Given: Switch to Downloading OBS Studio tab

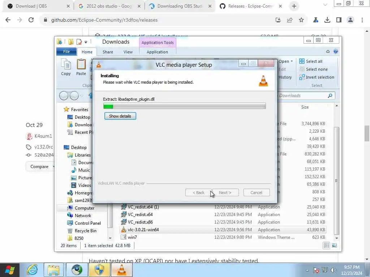Looking at the screenshot, I should click(181, 6).
